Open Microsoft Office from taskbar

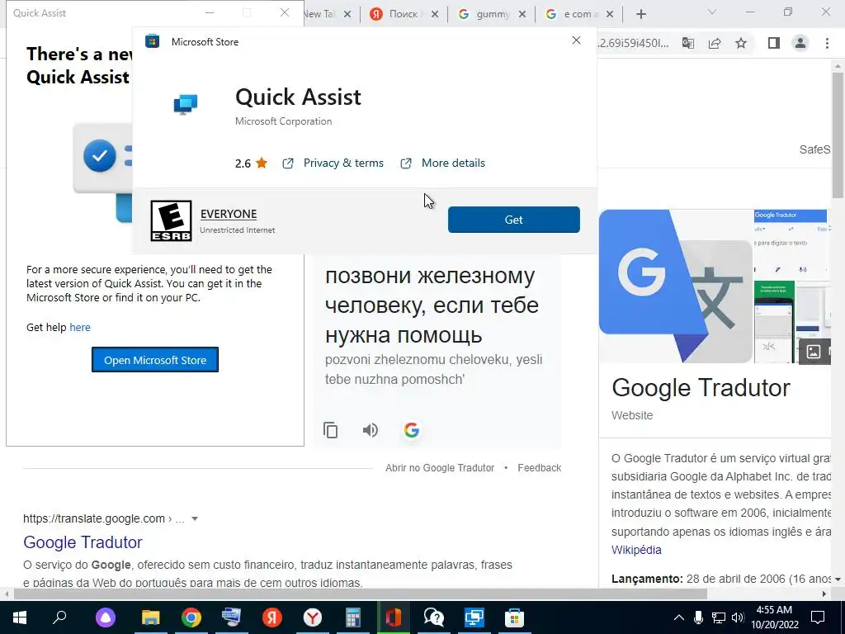tap(394, 617)
